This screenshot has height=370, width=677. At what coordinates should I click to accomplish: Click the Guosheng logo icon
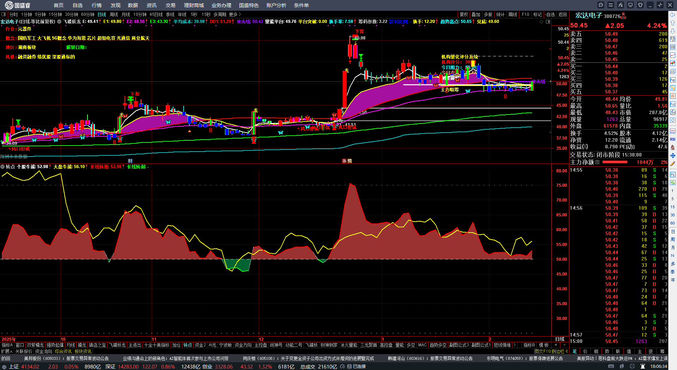(8, 5)
